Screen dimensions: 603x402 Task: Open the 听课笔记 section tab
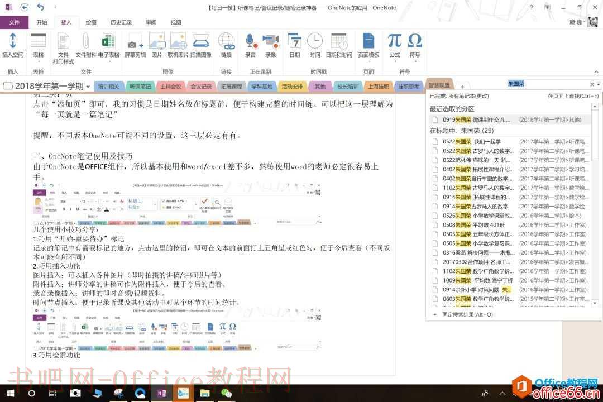click(140, 87)
